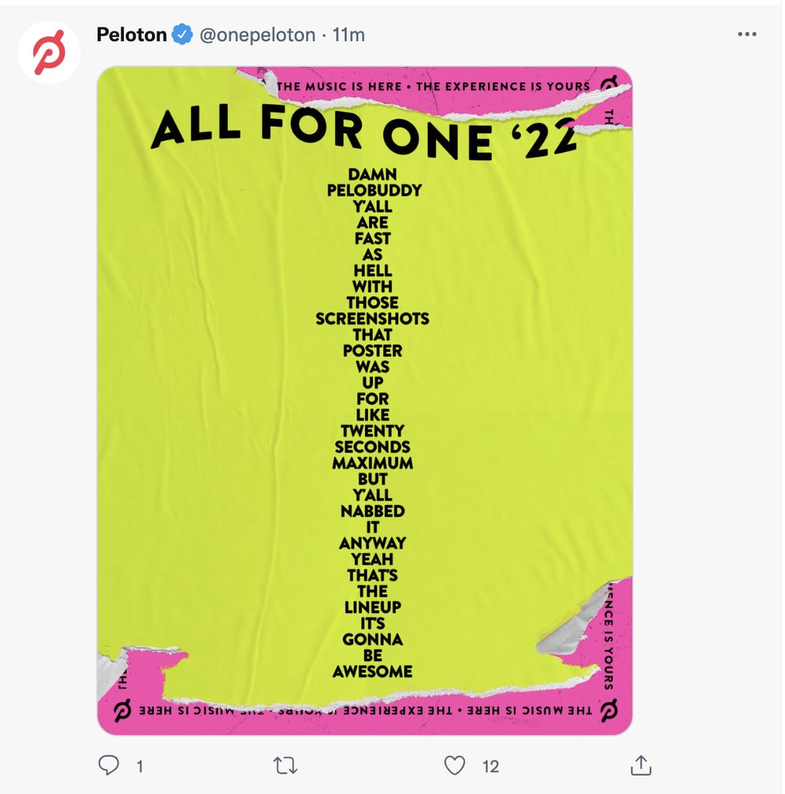Click the Peloton logo at poster bottom-left

pyautogui.click(x=123, y=711)
